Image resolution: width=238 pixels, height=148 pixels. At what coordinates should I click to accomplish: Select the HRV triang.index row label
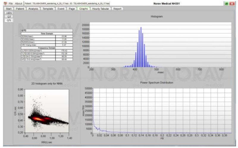38,45
